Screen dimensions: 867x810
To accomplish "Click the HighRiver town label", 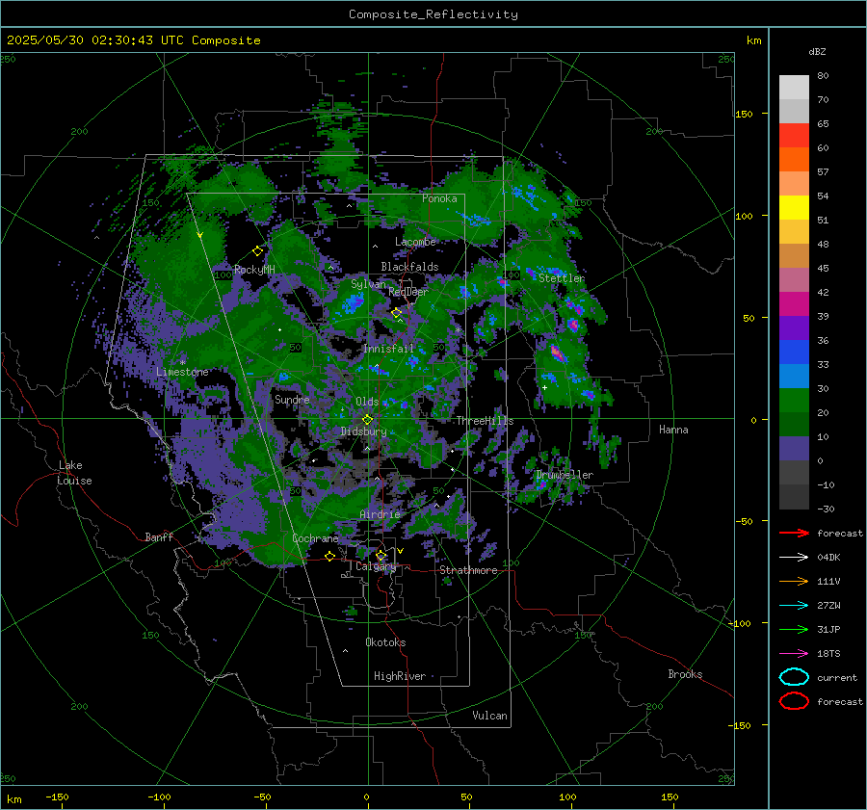I will tap(400, 676).
